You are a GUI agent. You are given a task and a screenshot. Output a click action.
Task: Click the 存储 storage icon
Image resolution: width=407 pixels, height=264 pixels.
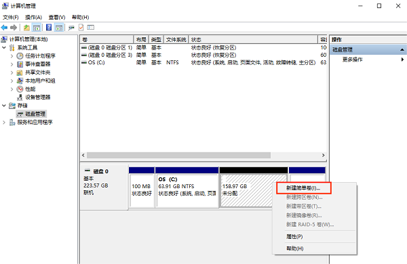[12, 106]
